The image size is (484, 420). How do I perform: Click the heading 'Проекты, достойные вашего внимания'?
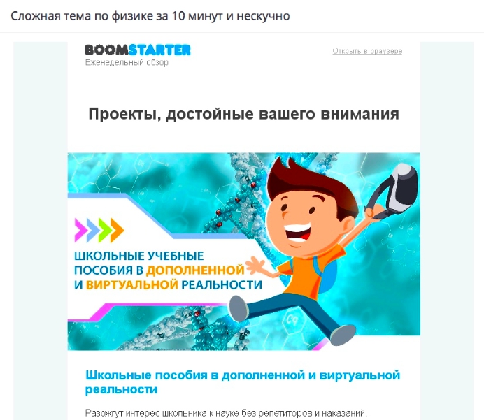244,114
